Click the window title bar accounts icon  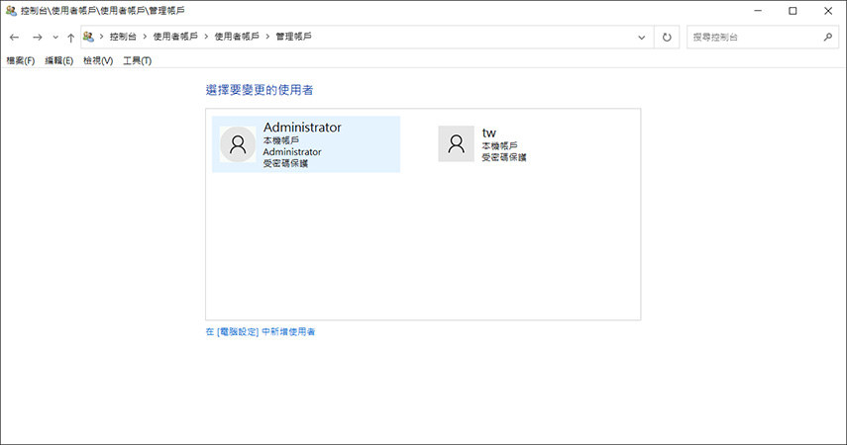tap(11, 10)
